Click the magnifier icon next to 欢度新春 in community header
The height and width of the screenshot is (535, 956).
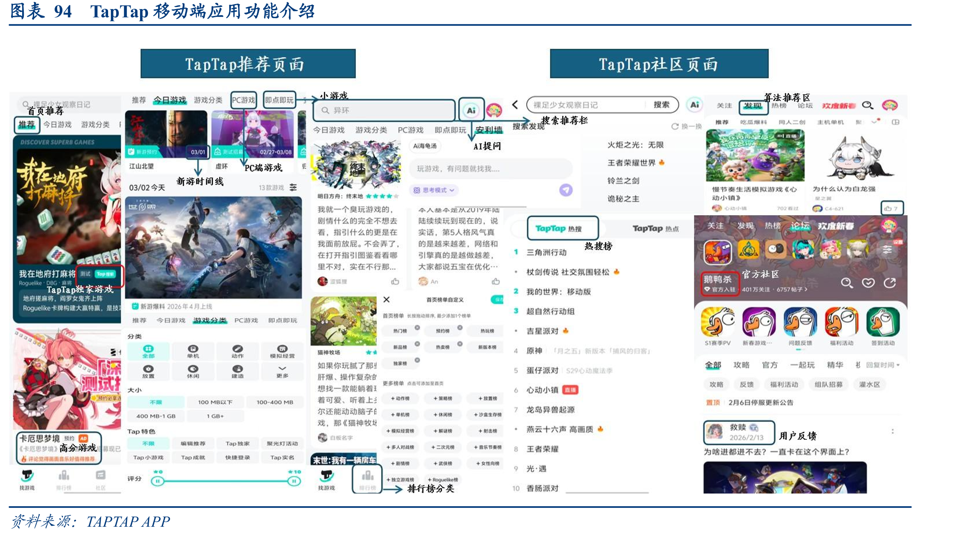tap(867, 105)
